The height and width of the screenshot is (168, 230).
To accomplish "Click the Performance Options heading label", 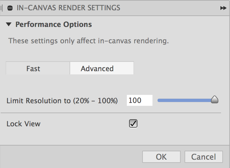I will tap(53, 24).
